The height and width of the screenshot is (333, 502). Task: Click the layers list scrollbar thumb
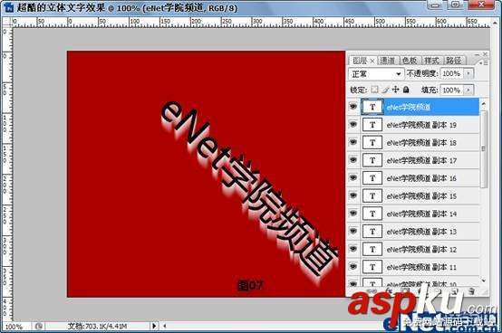[484, 149]
